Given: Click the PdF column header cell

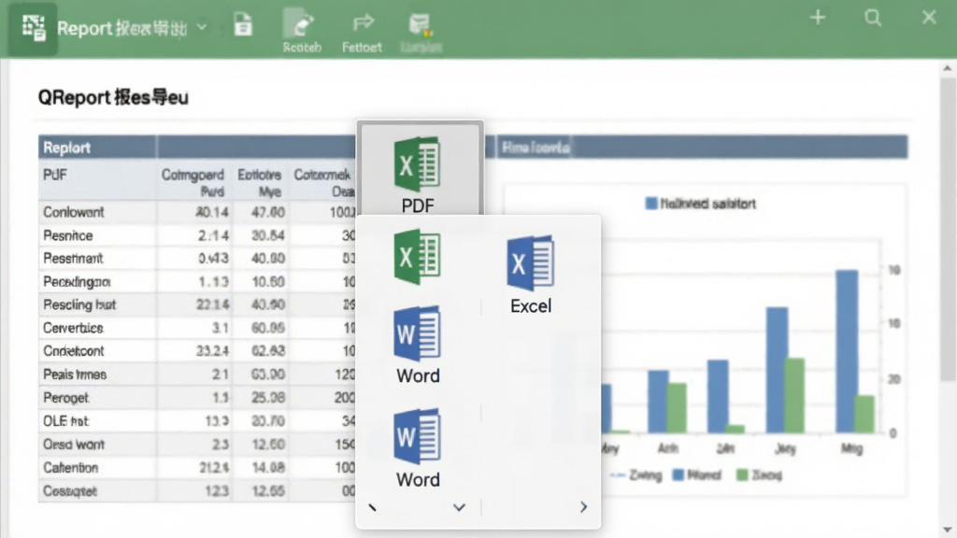Looking at the screenshot, I should [97, 180].
